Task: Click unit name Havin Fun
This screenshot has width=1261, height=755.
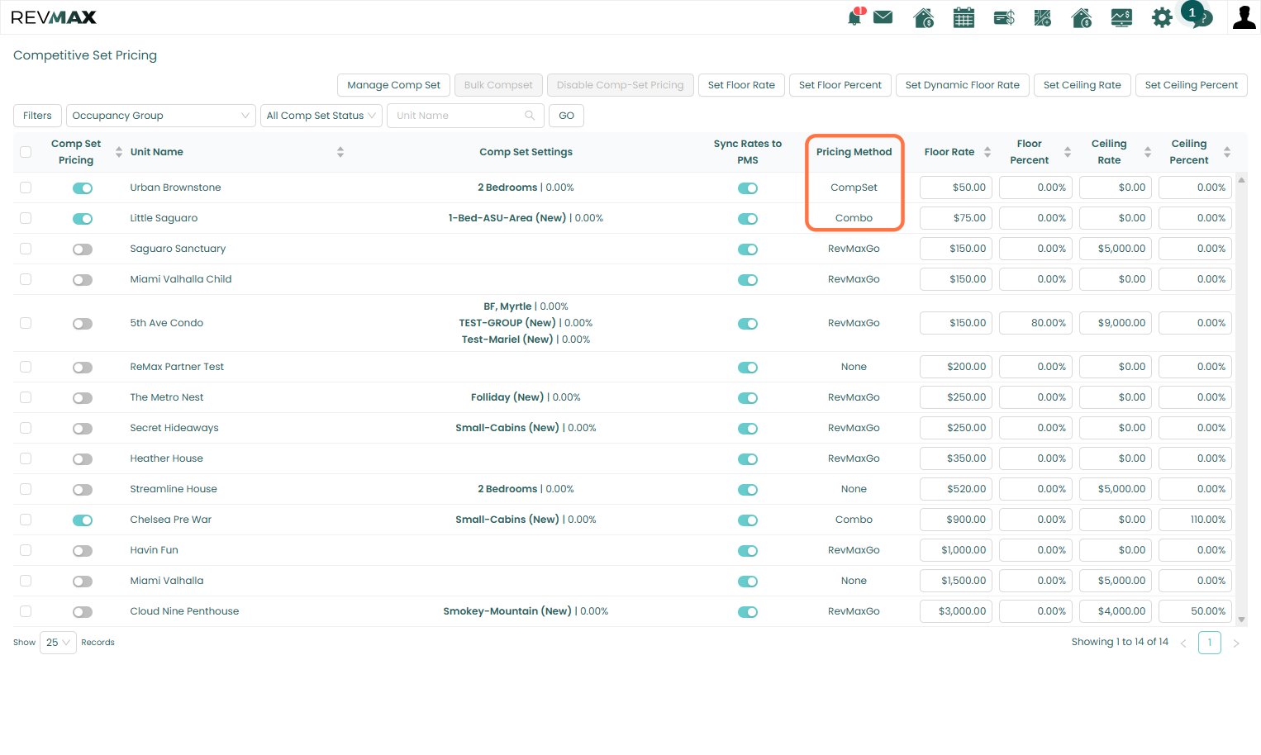Action: (154, 550)
